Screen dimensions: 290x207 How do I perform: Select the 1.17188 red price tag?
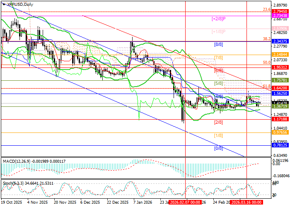tap(280, 119)
